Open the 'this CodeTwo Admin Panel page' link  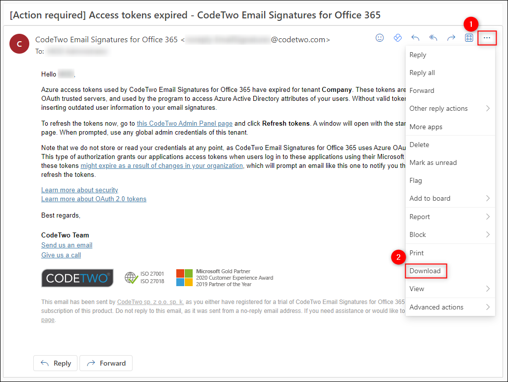pos(185,124)
